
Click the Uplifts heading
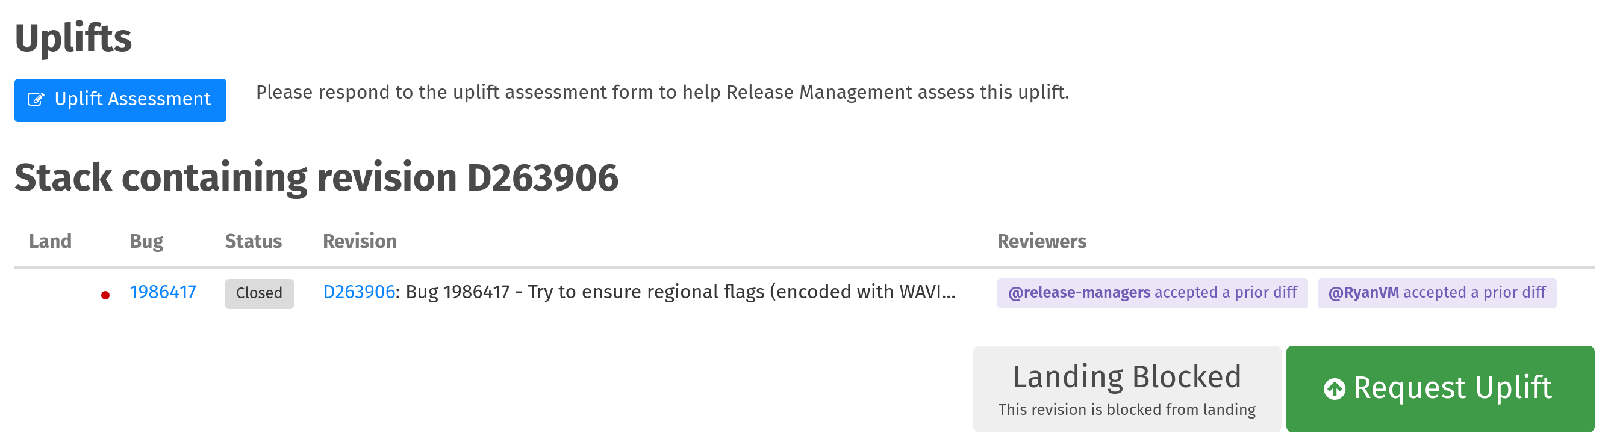(73, 39)
